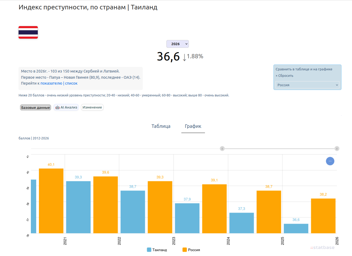Select the Изменение view
Image resolution: width=352 pixels, height=256 pixels.
pos(92,107)
